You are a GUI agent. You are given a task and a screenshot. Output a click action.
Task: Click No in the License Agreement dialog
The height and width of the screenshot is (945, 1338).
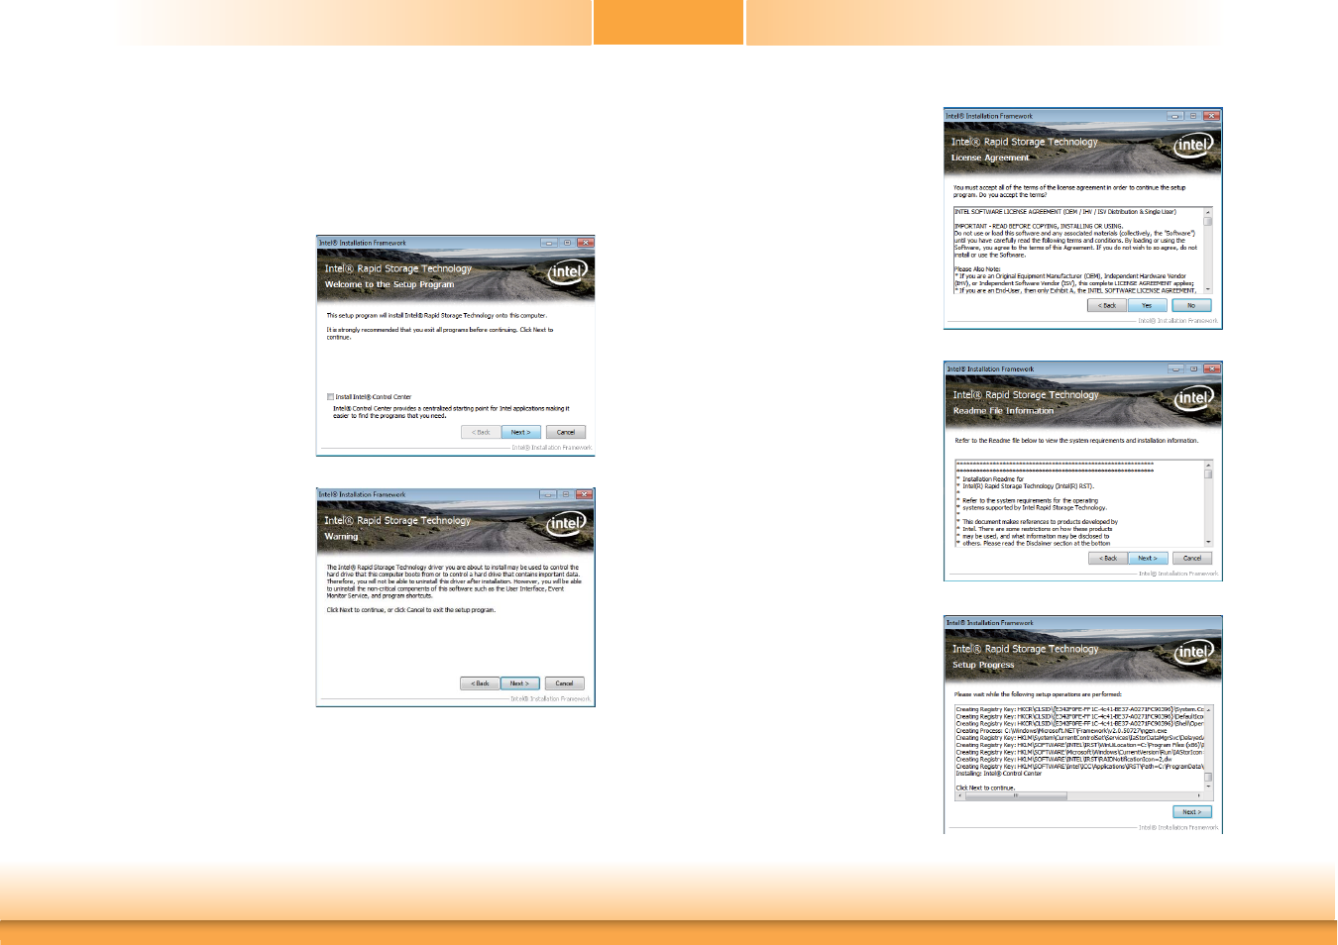click(1191, 305)
